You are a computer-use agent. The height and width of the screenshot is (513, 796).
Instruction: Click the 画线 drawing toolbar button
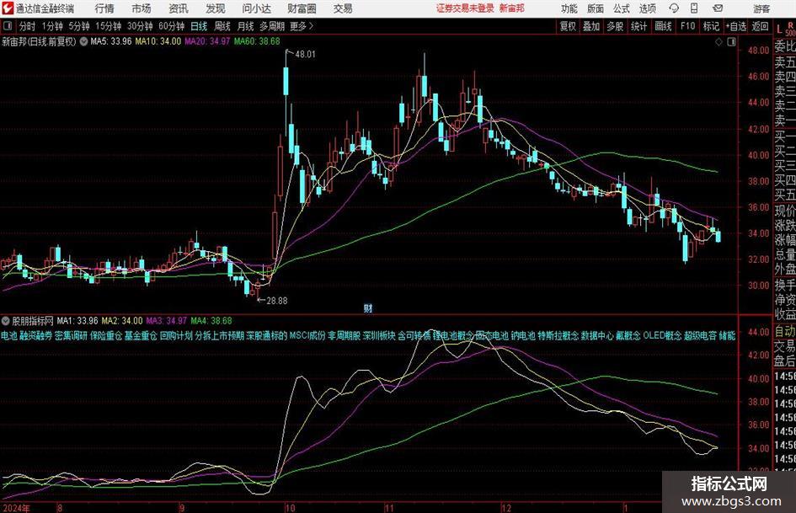click(663, 26)
